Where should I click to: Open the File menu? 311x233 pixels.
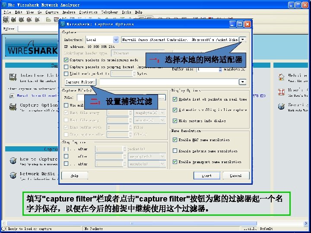7,12
